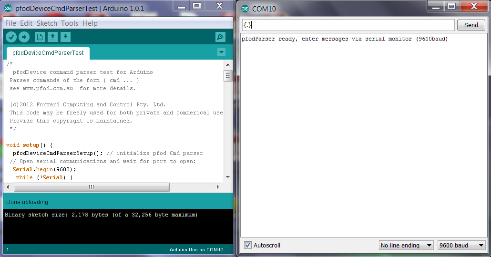Click the editor horizontal scrollbar thumb
The height and width of the screenshot is (257, 491).
(91, 187)
